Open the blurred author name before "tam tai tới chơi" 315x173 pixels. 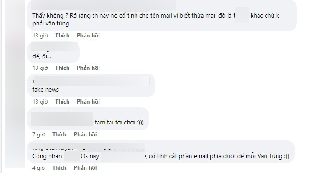click(x=62, y=119)
